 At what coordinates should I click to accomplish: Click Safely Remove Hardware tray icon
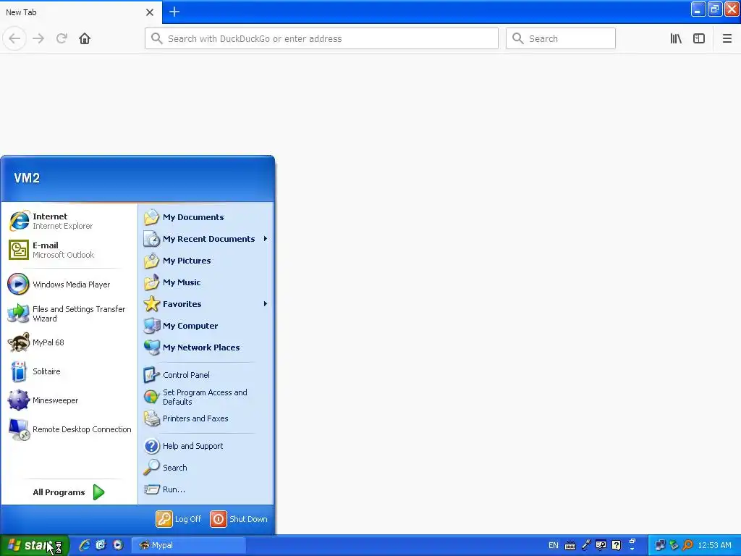coord(674,545)
